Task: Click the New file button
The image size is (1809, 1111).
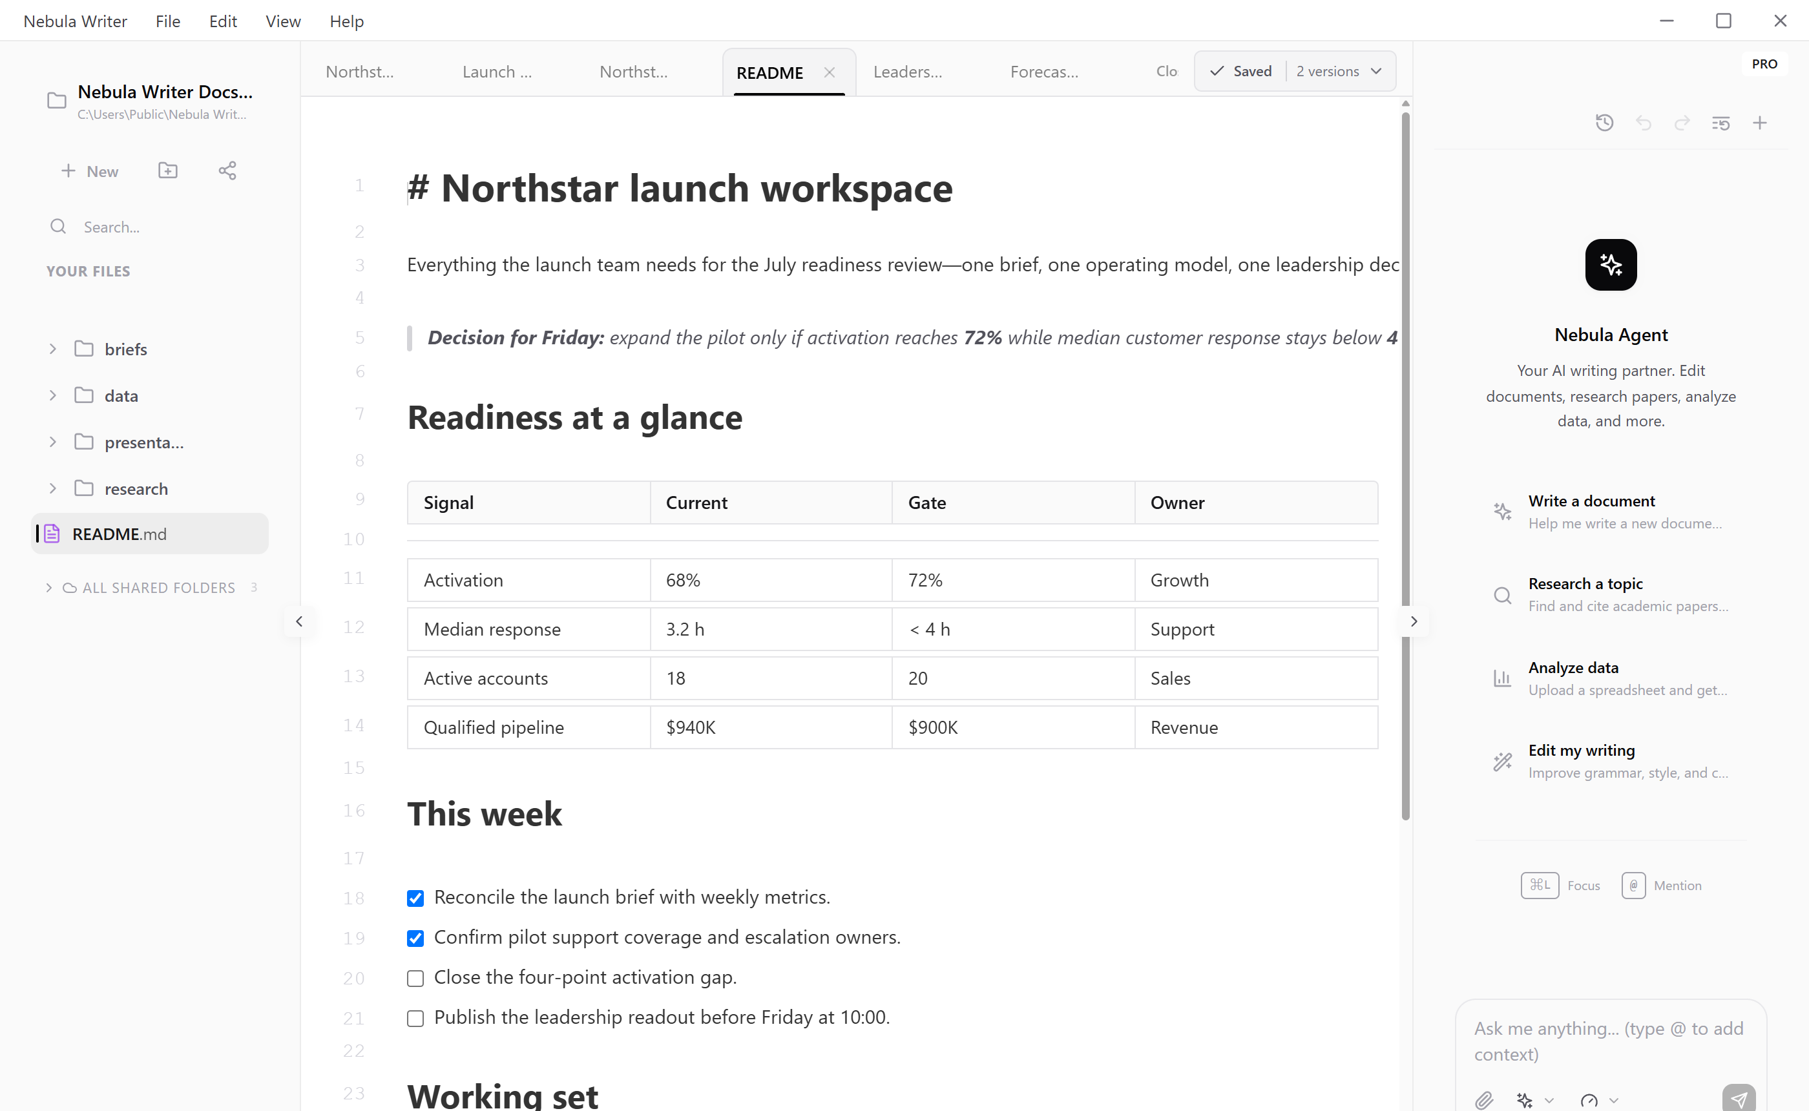Action: coord(89,171)
